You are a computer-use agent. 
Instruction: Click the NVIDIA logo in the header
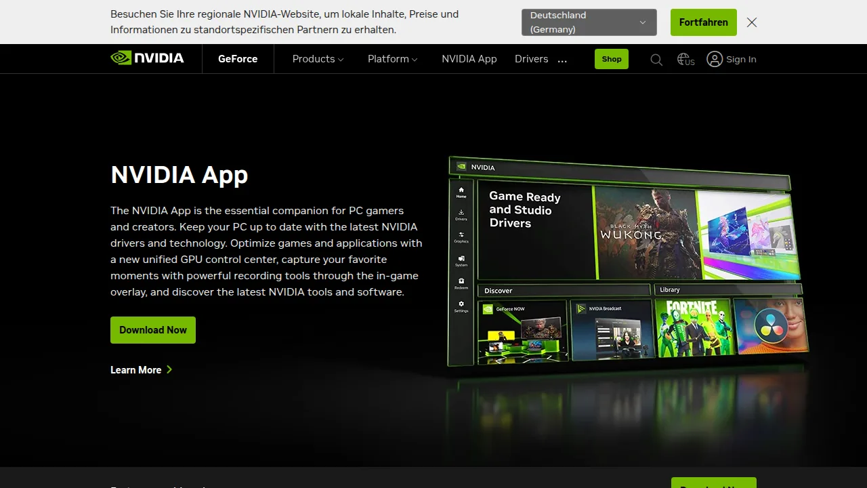click(x=147, y=58)
